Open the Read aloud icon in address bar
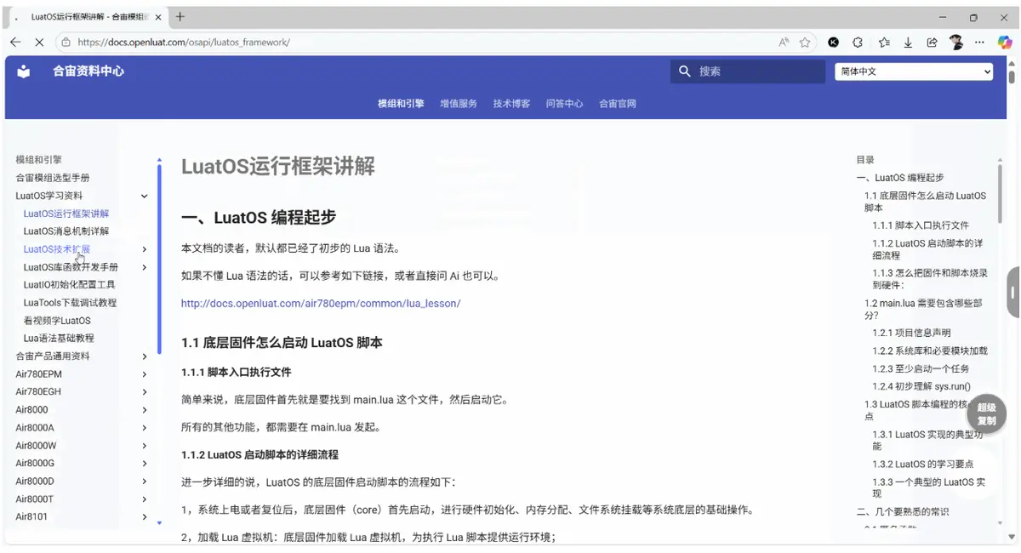The width and height of the screenshot is (1021, 553). (784, 42)
